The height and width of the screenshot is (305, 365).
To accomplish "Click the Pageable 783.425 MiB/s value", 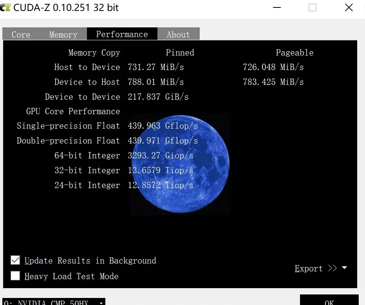I will coord(273,82).
